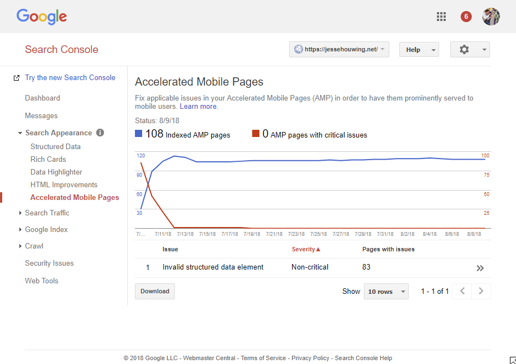Go to the next results page arrow
This screenshot has height=364, width=516.
(481, 291)
